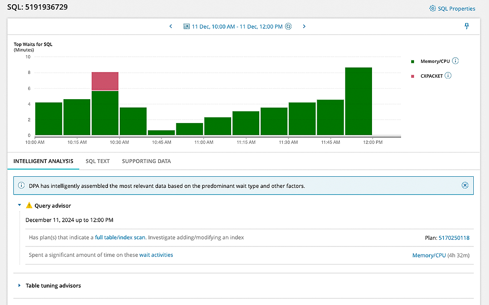This screenshot has width=489, height=305.
Task: Show info for CXPACKET legend
Action: pyautogui.click(x=448, y=76)
